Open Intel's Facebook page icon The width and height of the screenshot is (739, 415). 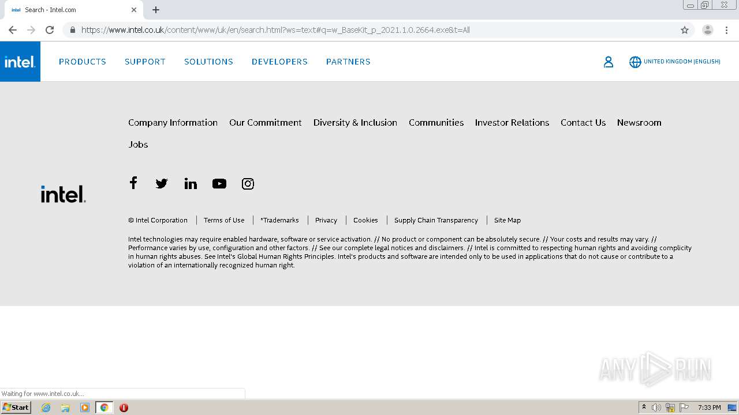[x=133, y=183]
